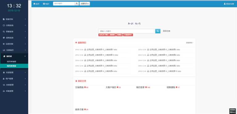
Task: Click the small search input in top bar
Action: click(64, 4)
